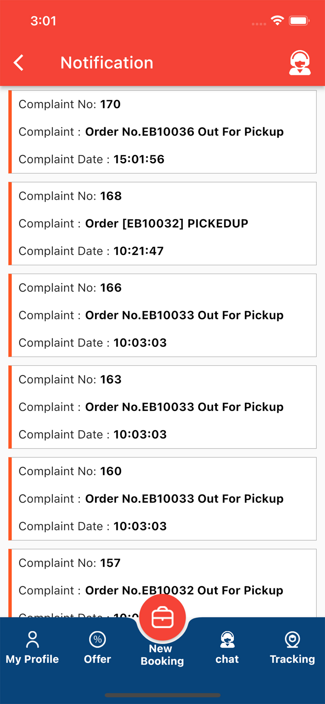Tap the Notification page title
Image resolution: width=325 pixels, height=704 pixels.
pos(107,63)
